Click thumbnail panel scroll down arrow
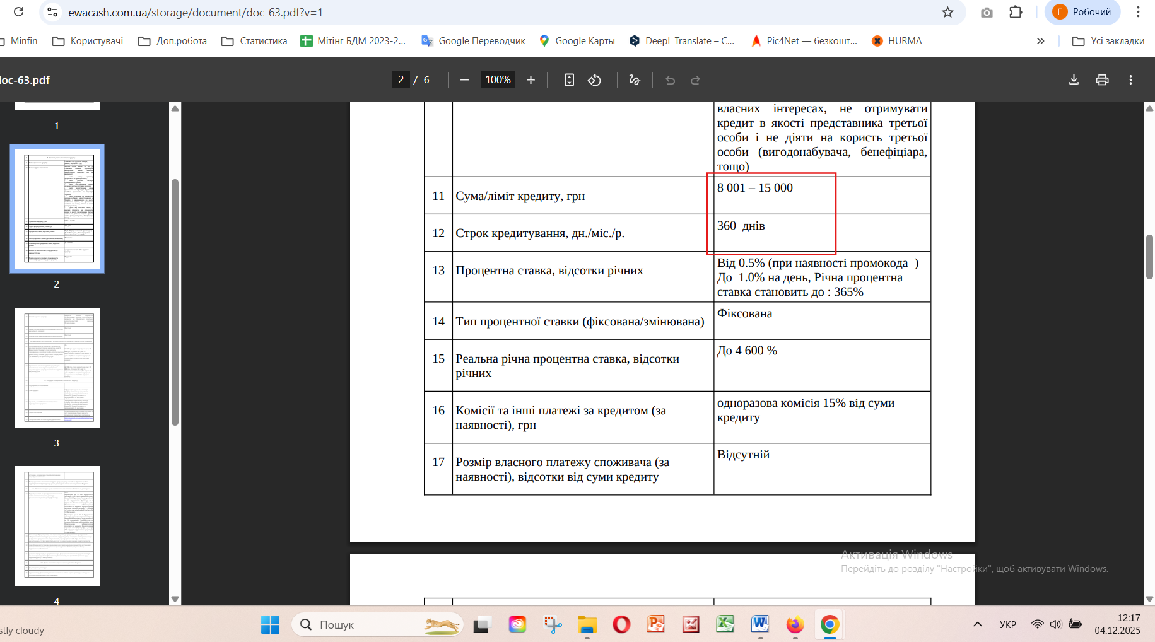Screen dimensions: 1155x642 coord(175,599)
